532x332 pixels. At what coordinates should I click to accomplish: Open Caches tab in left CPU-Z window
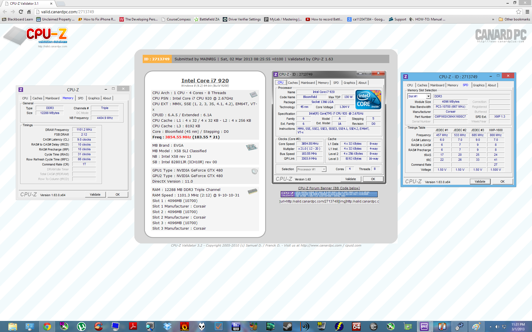point(37,98)
